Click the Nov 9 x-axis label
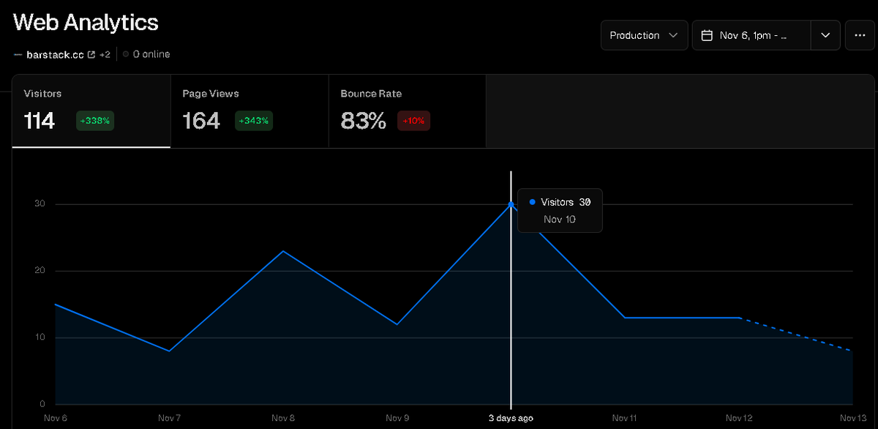878x429 pixels. [x=397, y=418]
